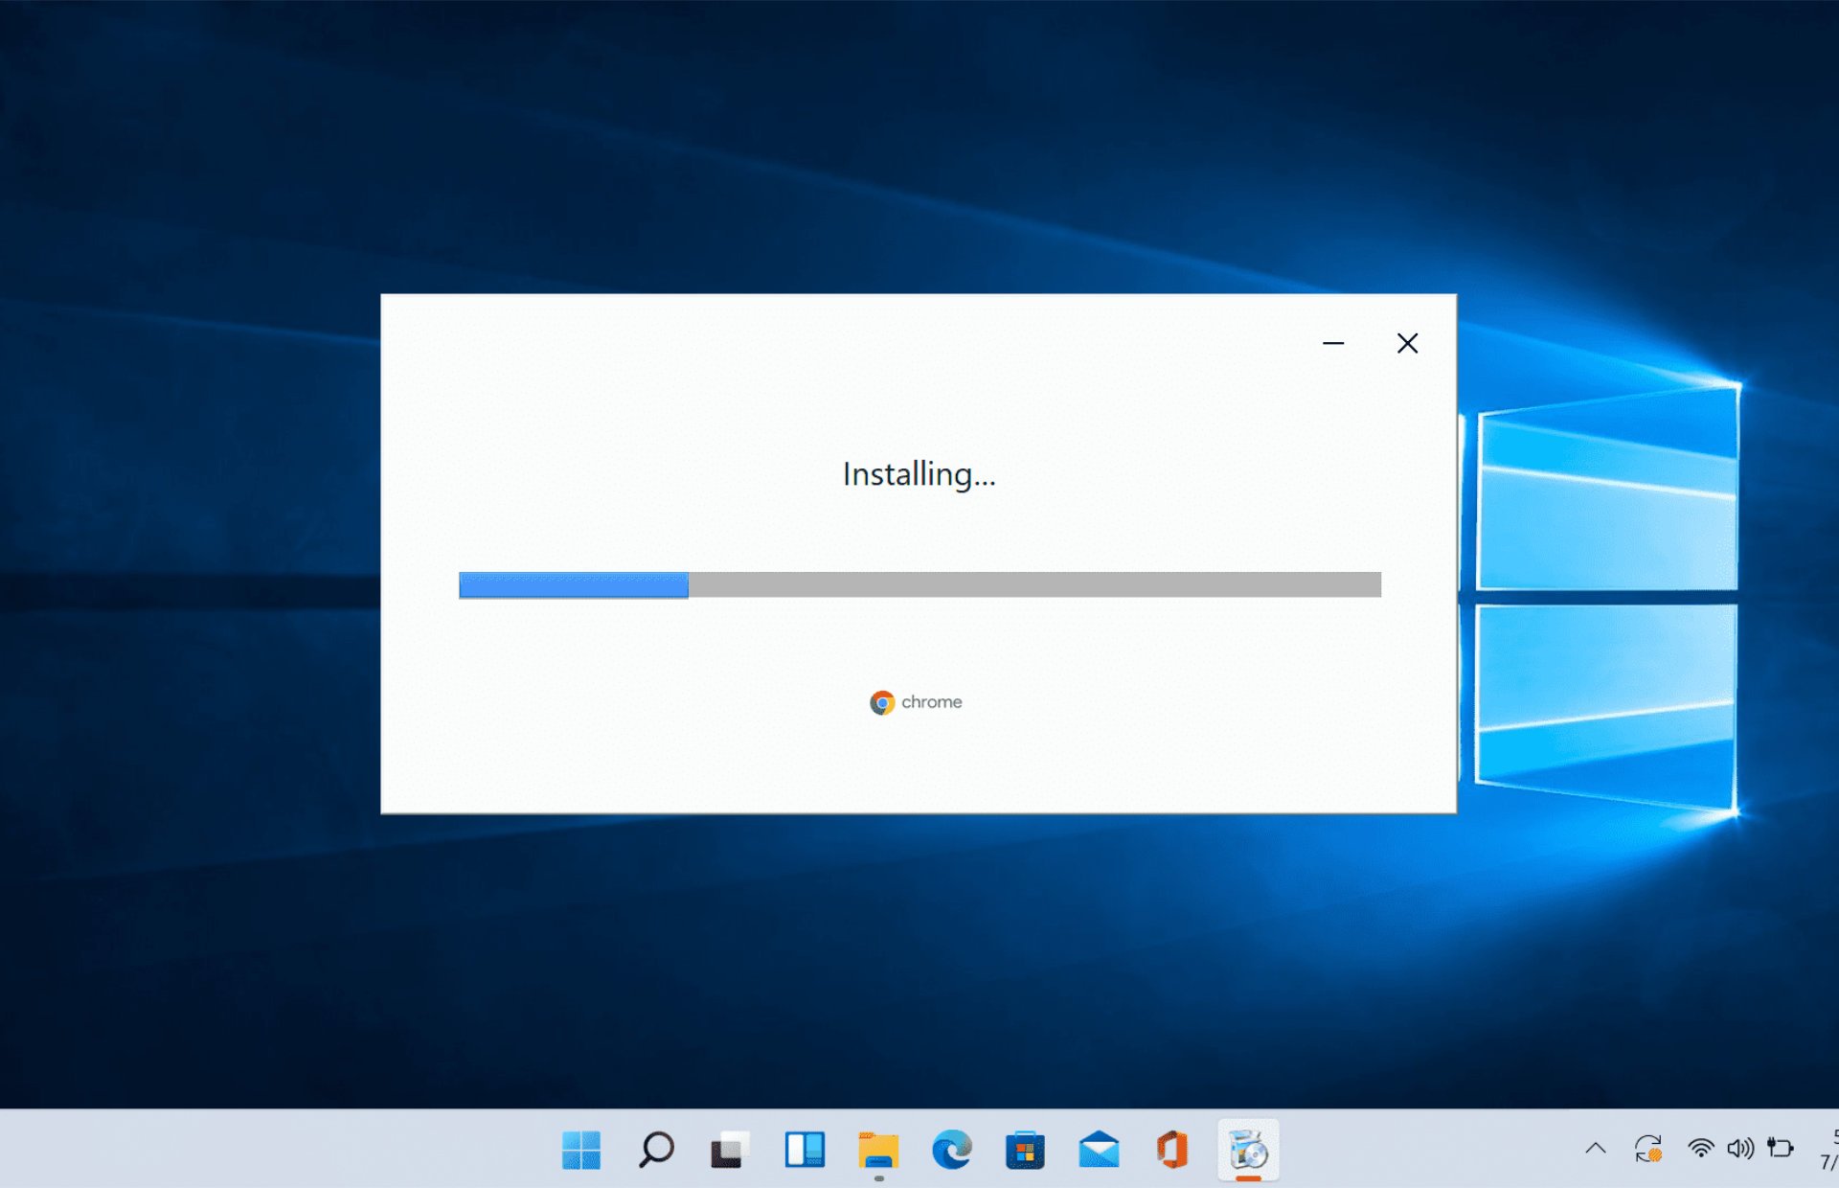Launch Microsoft Edge from the taskbar
Viewport: 1839px width, 1188px height.
[952, 1150]
